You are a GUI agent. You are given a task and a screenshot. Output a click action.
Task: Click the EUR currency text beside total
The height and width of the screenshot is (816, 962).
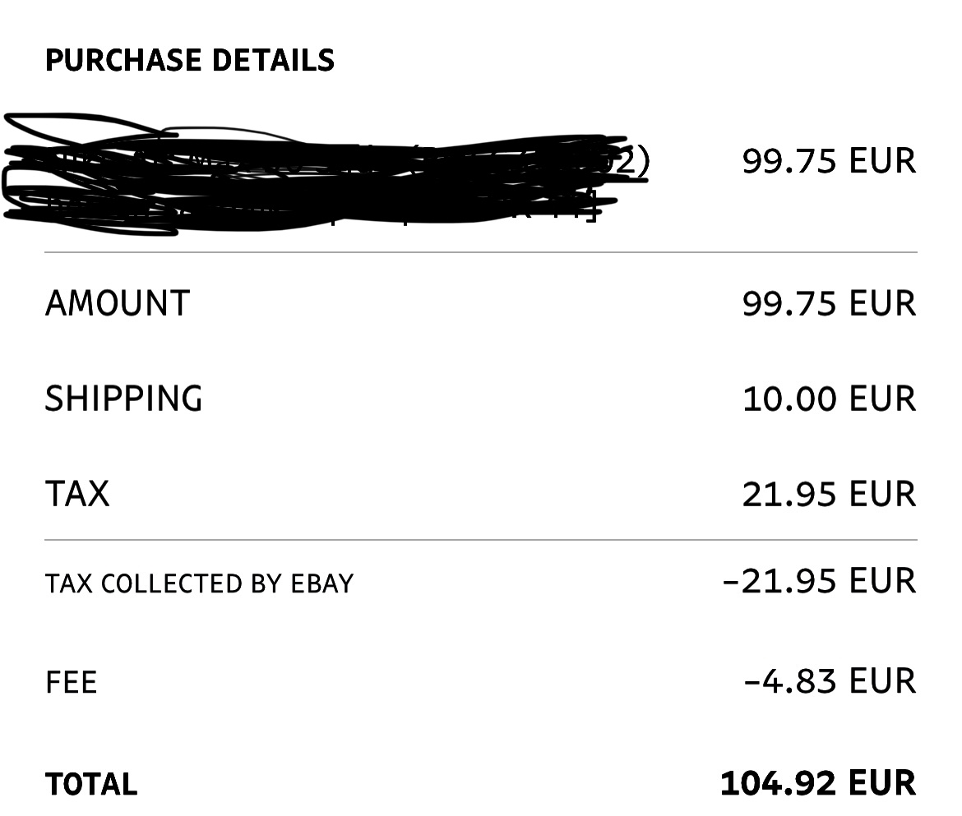[x=882, y=783]
